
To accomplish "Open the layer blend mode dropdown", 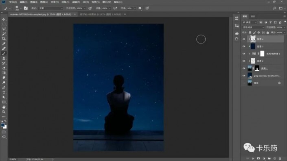I will point(253,27).
